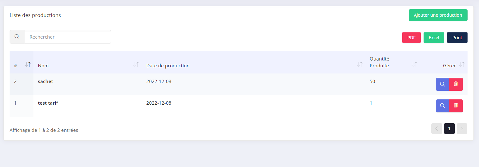Go to previous page chevron
Image resolution: width=479 pixels, height=167 pixels.
tap(437, 129)
